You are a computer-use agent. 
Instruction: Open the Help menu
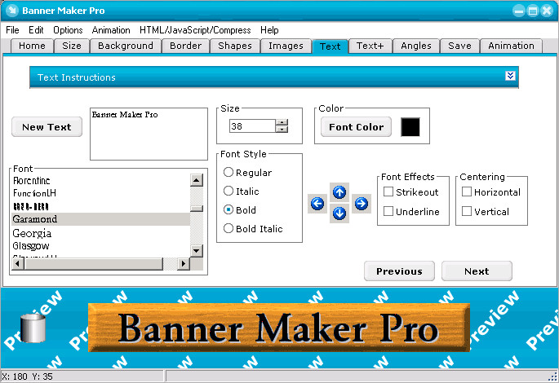269,30
